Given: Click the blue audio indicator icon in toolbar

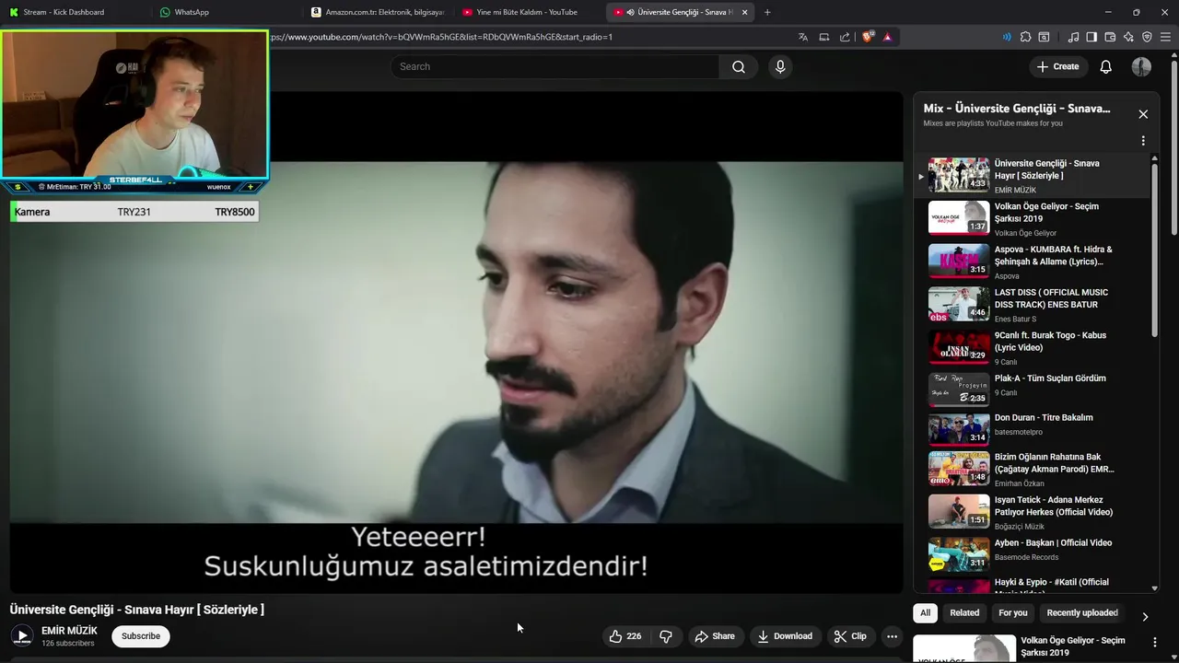Looking at the screenshot, I should coord(1007,37).
